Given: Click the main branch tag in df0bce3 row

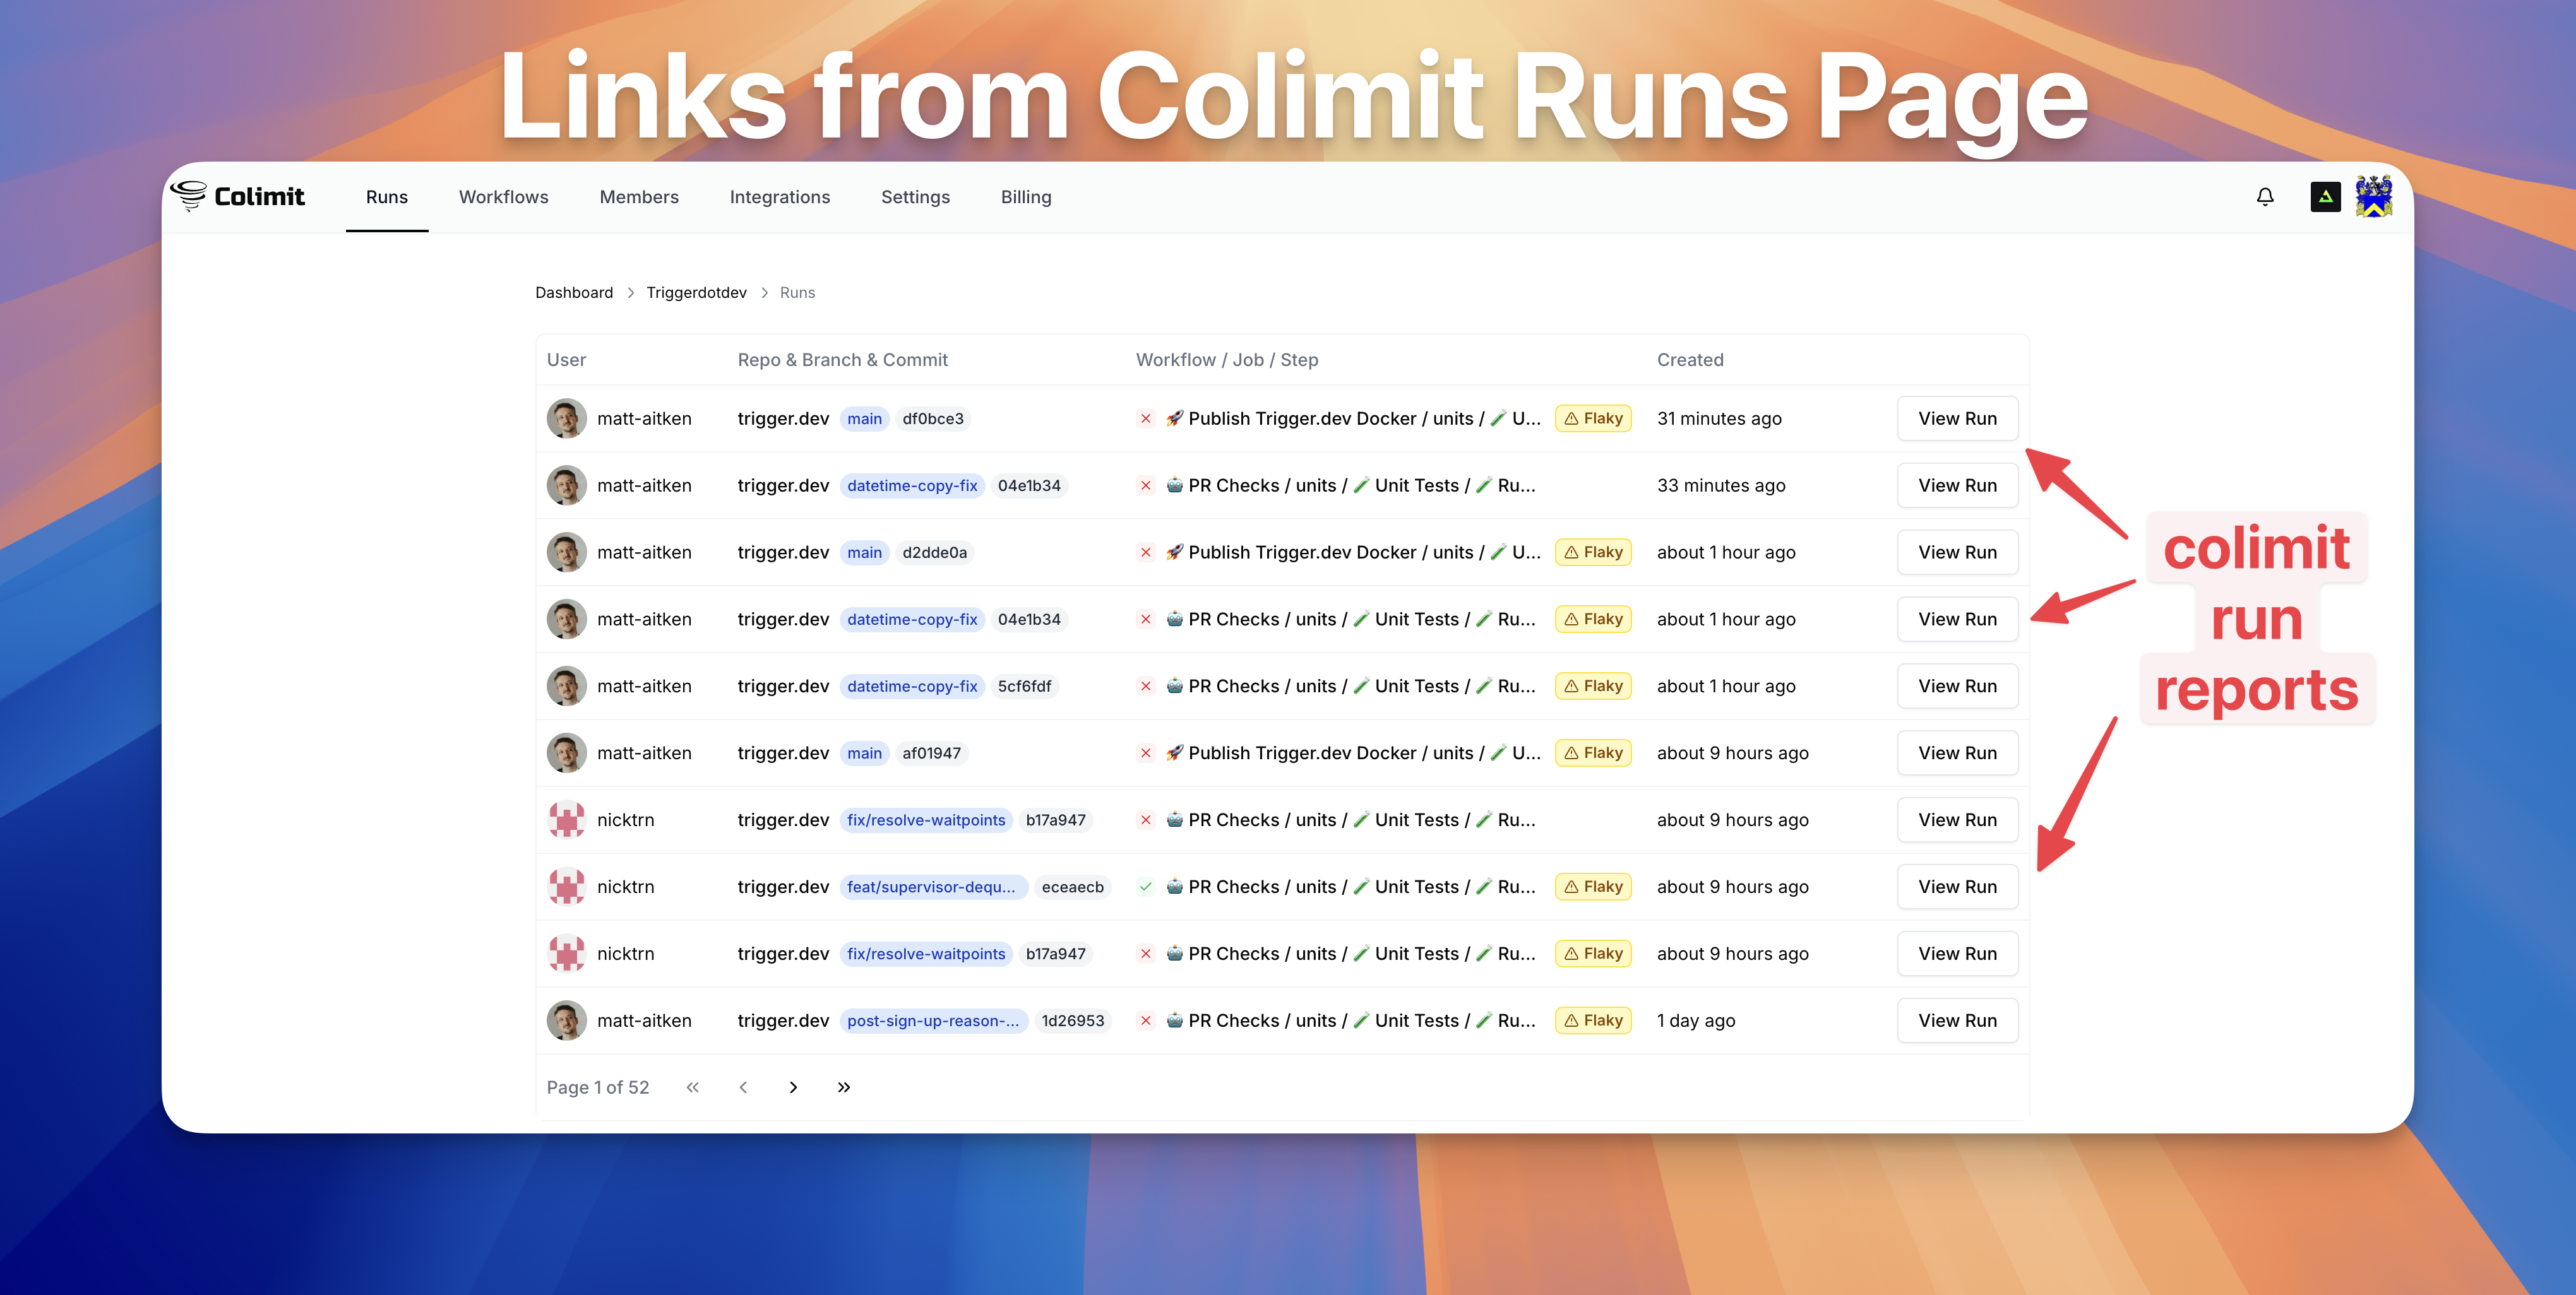Looking at the screenshot, I should point(864,418).
